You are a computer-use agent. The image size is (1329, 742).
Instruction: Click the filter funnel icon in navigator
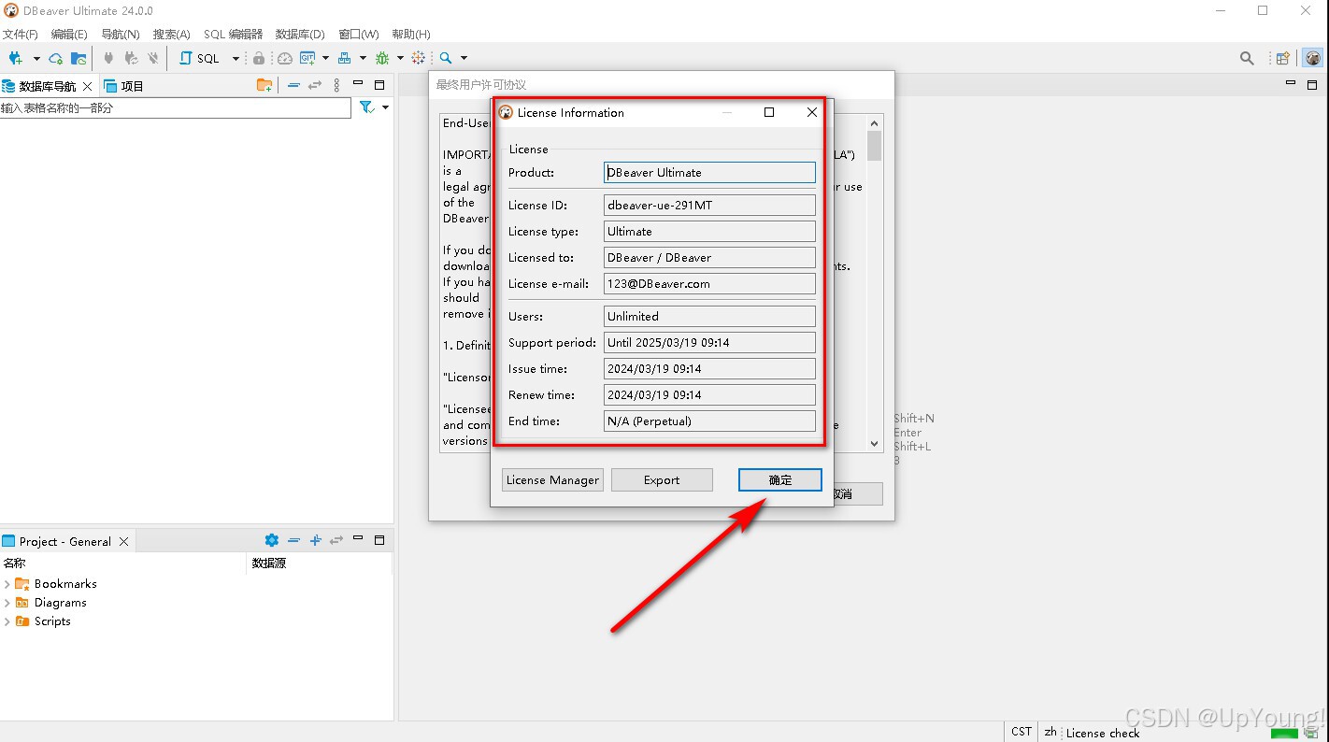(x=367, y=107)
